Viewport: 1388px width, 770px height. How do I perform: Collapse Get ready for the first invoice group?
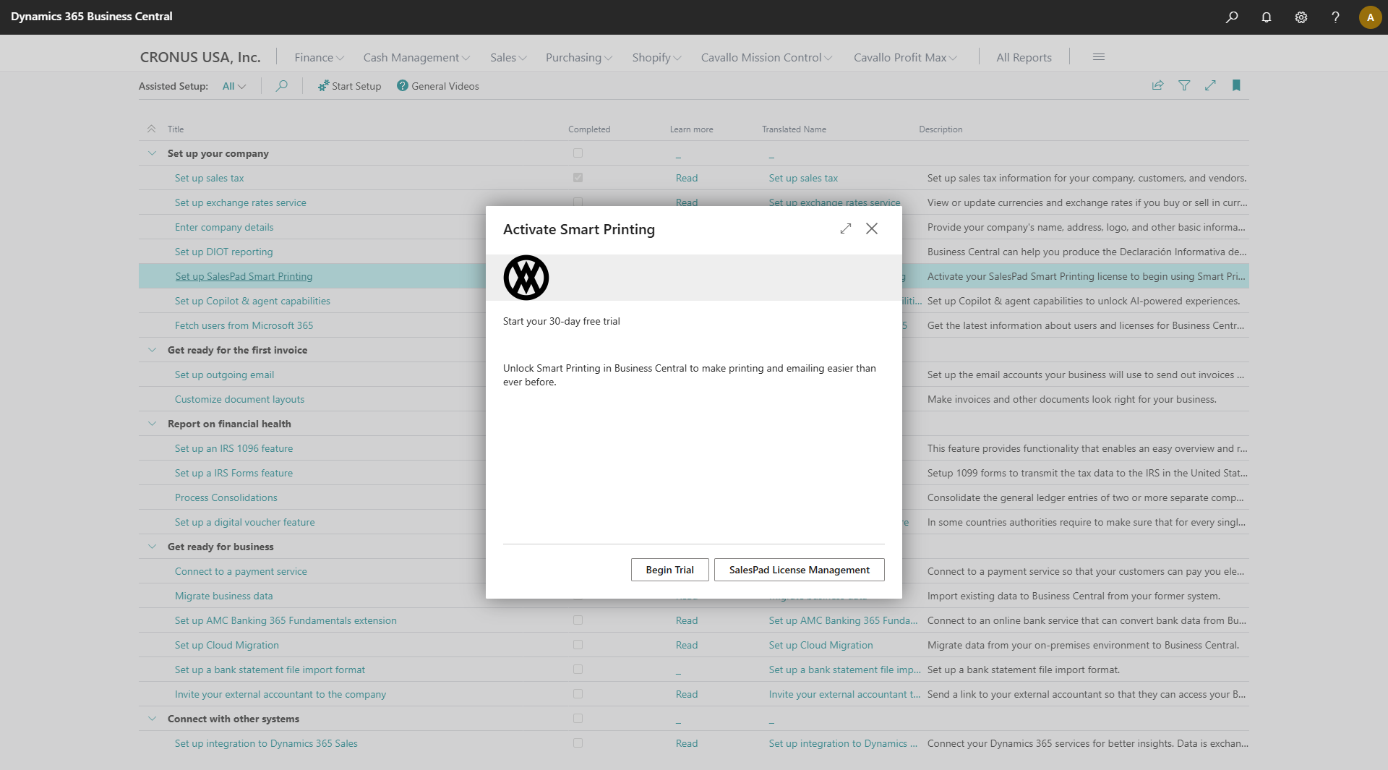[x=152, y=350]
